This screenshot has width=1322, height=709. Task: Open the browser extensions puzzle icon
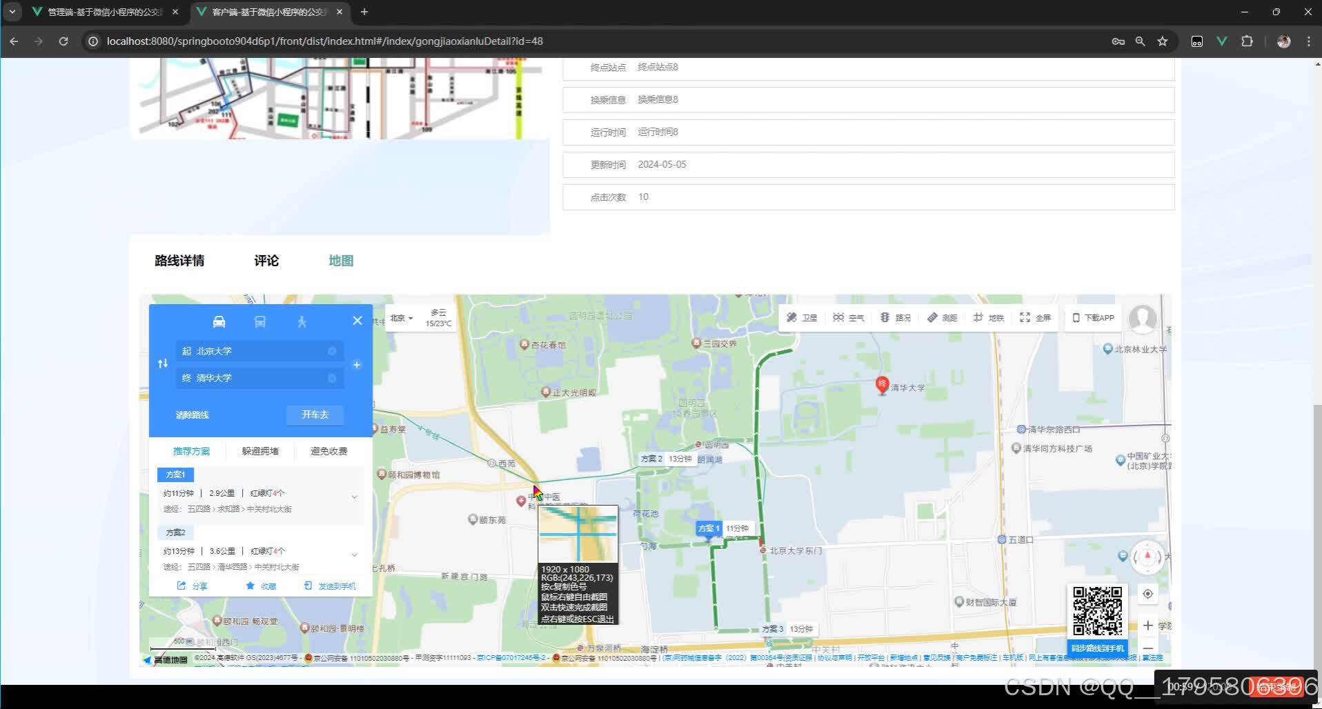[x=1247, y=41]
